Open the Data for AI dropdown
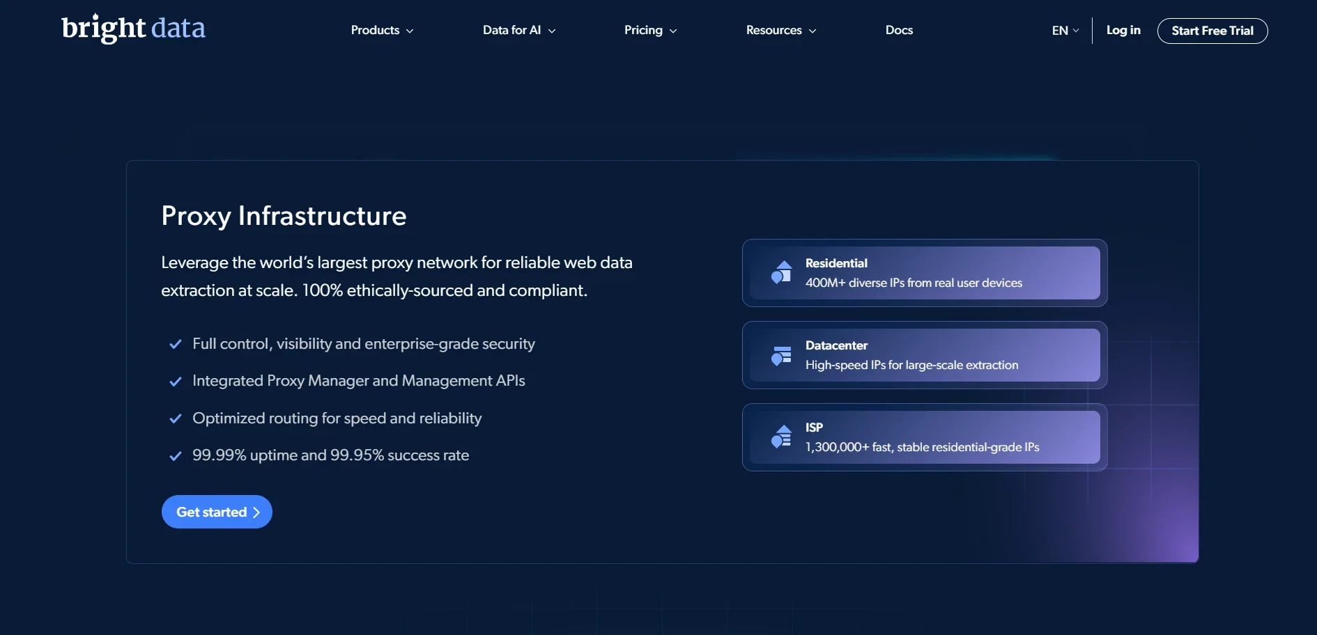The image size is (1317, 635). 519,30
